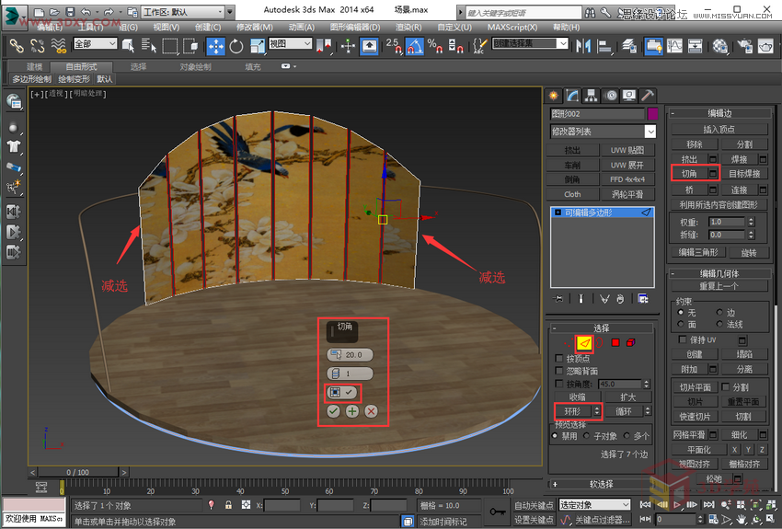Click the 环形 selection button
This screenshot has width=782, height=529.
coord(572,411)
